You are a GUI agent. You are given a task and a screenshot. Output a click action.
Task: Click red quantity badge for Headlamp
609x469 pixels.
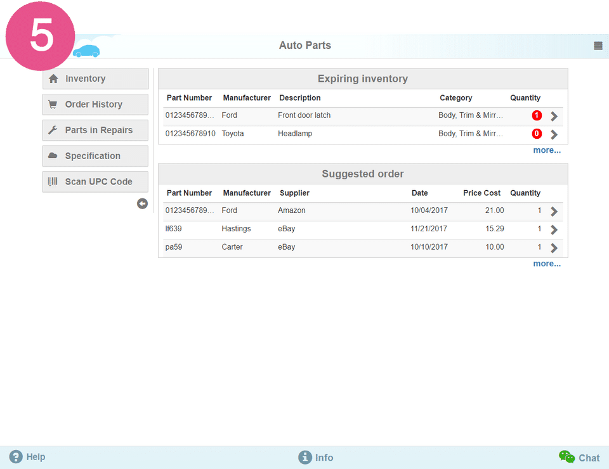(537, 134)
